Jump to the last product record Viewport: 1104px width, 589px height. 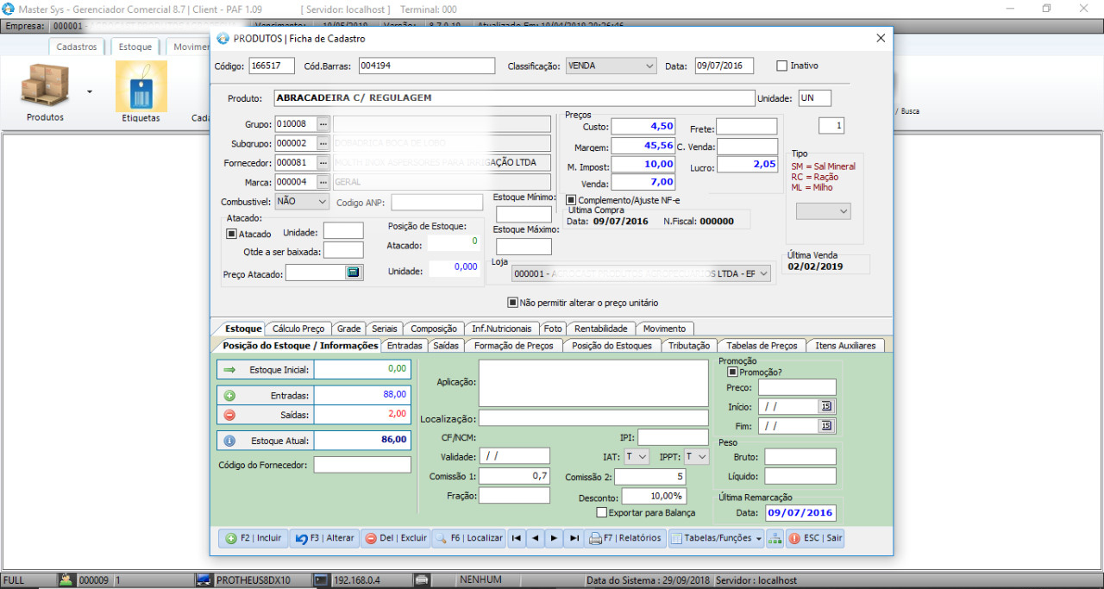[574, 538]
